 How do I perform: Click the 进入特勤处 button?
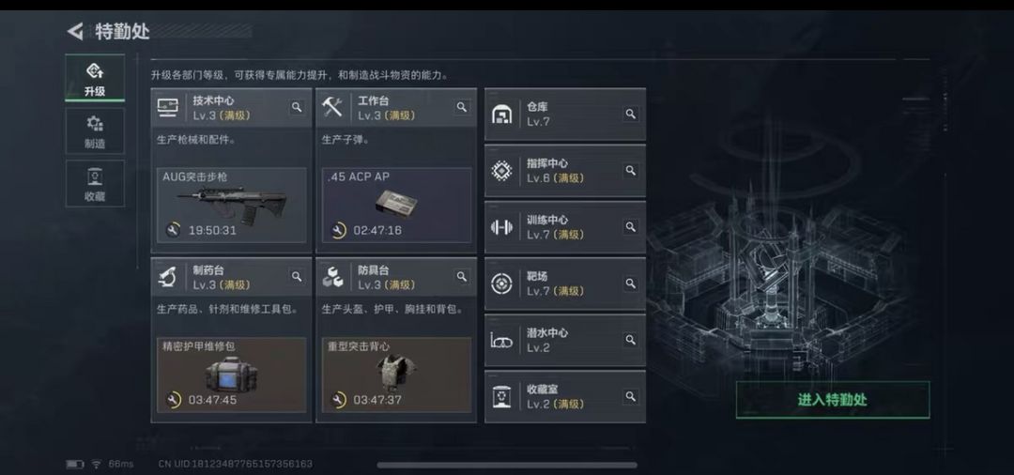tap(833, 399)
